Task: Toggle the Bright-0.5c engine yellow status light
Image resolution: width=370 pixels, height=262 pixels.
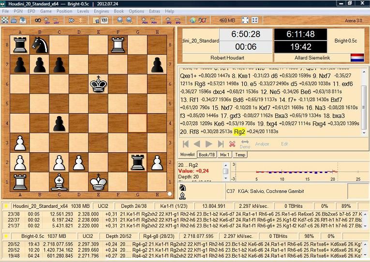Action: click(6, 236)
